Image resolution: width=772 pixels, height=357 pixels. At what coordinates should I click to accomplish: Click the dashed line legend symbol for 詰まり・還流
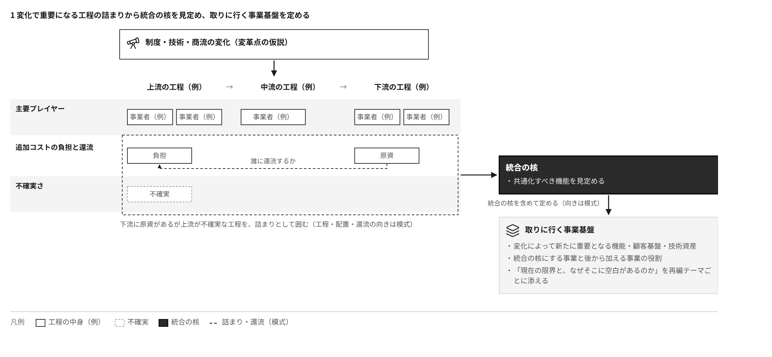pyautogui.click(x=213, y=323)
